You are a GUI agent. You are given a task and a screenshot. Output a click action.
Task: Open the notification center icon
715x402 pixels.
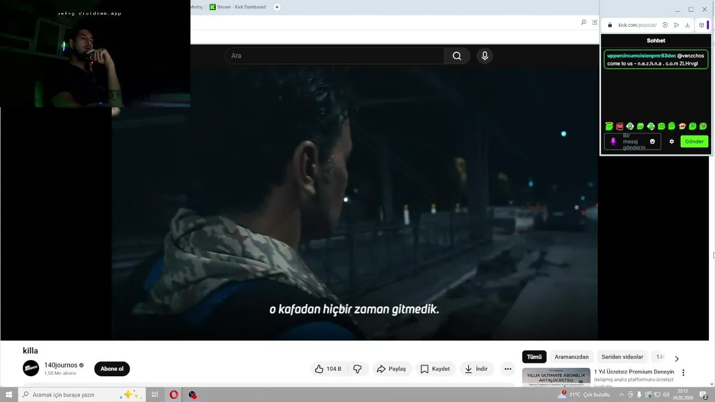pos(704,395)
